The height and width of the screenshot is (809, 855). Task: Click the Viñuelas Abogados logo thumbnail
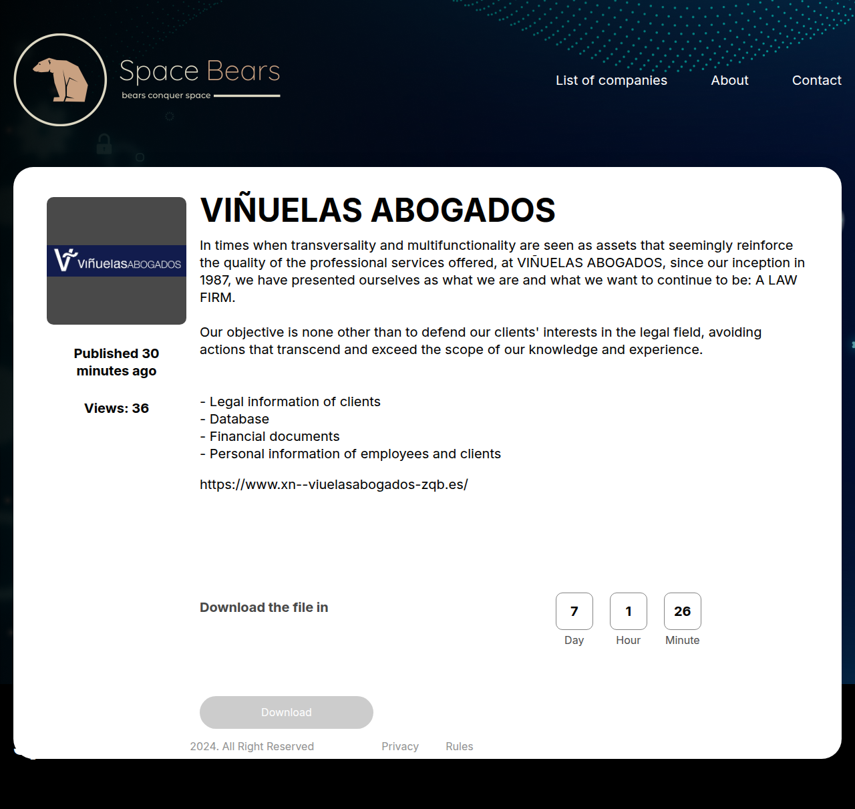click(116, 261)
